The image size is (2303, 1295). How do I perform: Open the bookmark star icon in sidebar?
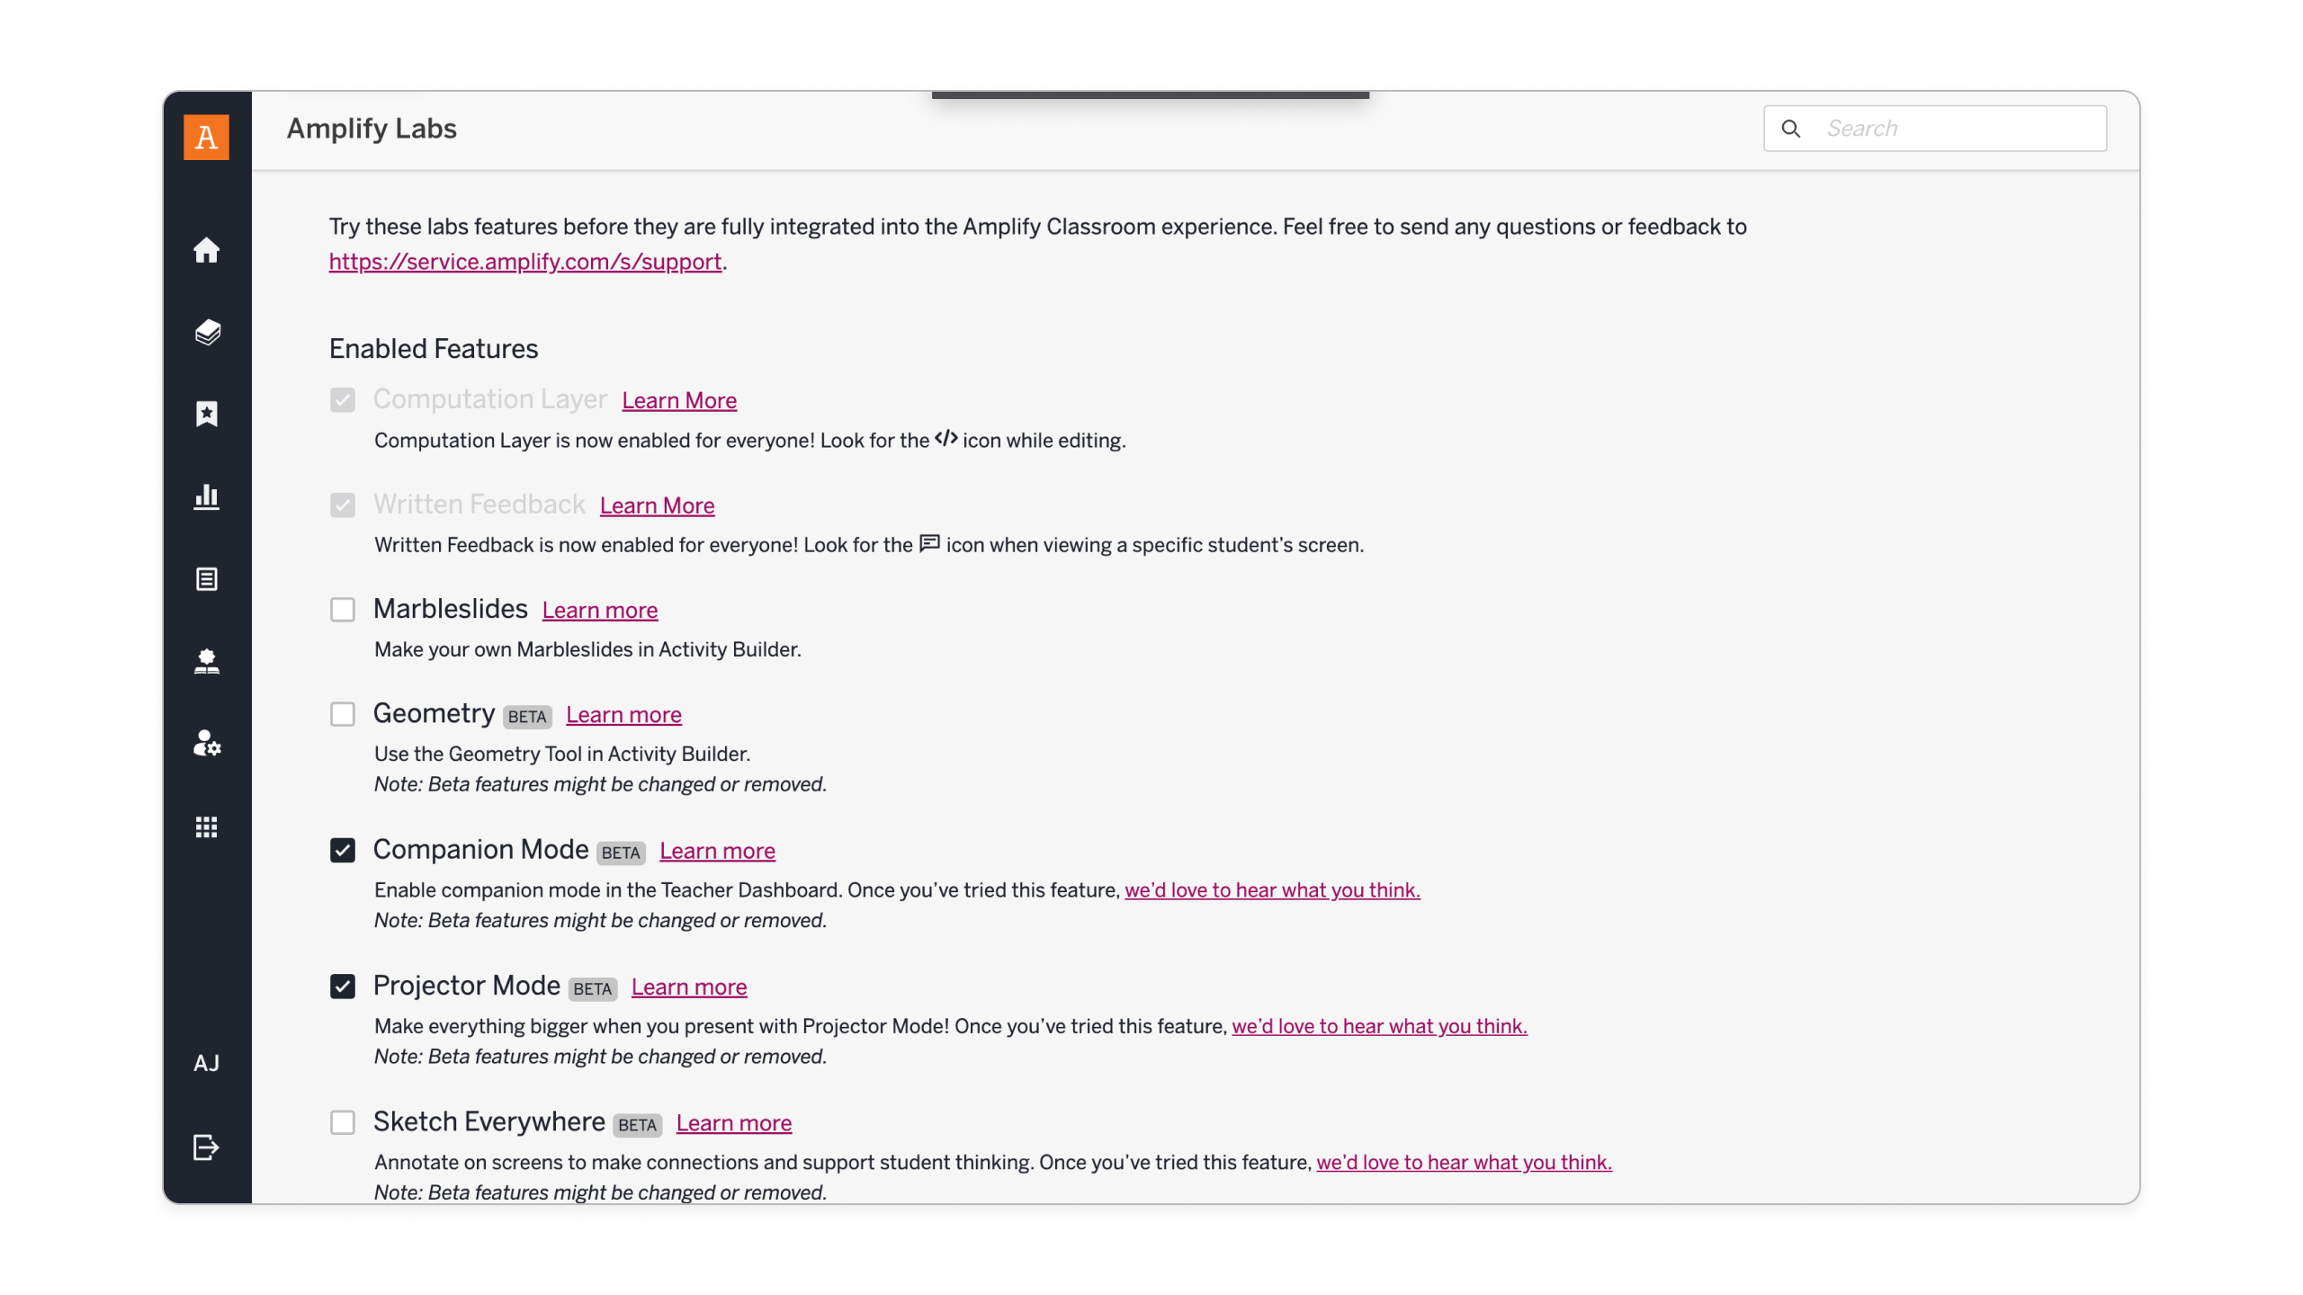[x=206, y=414]
